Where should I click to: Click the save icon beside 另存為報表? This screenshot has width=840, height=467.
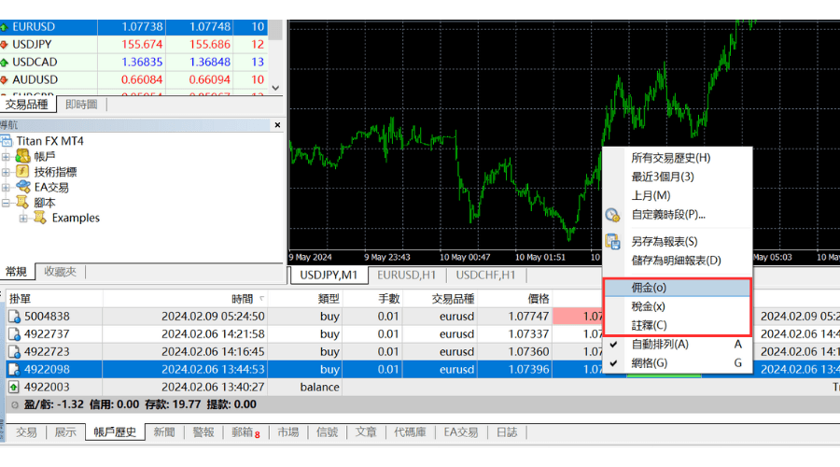612,242
